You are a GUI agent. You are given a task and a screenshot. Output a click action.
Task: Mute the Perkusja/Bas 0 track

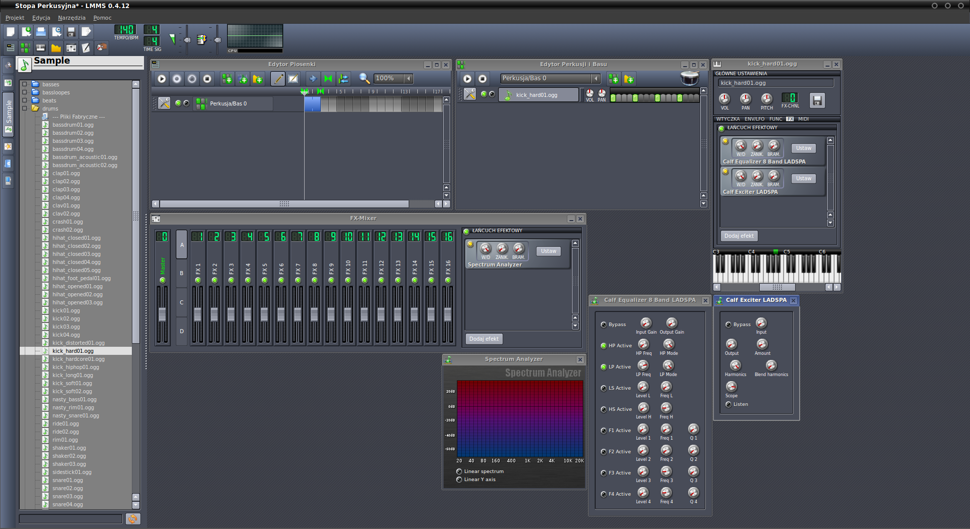[x=178, y=103]
